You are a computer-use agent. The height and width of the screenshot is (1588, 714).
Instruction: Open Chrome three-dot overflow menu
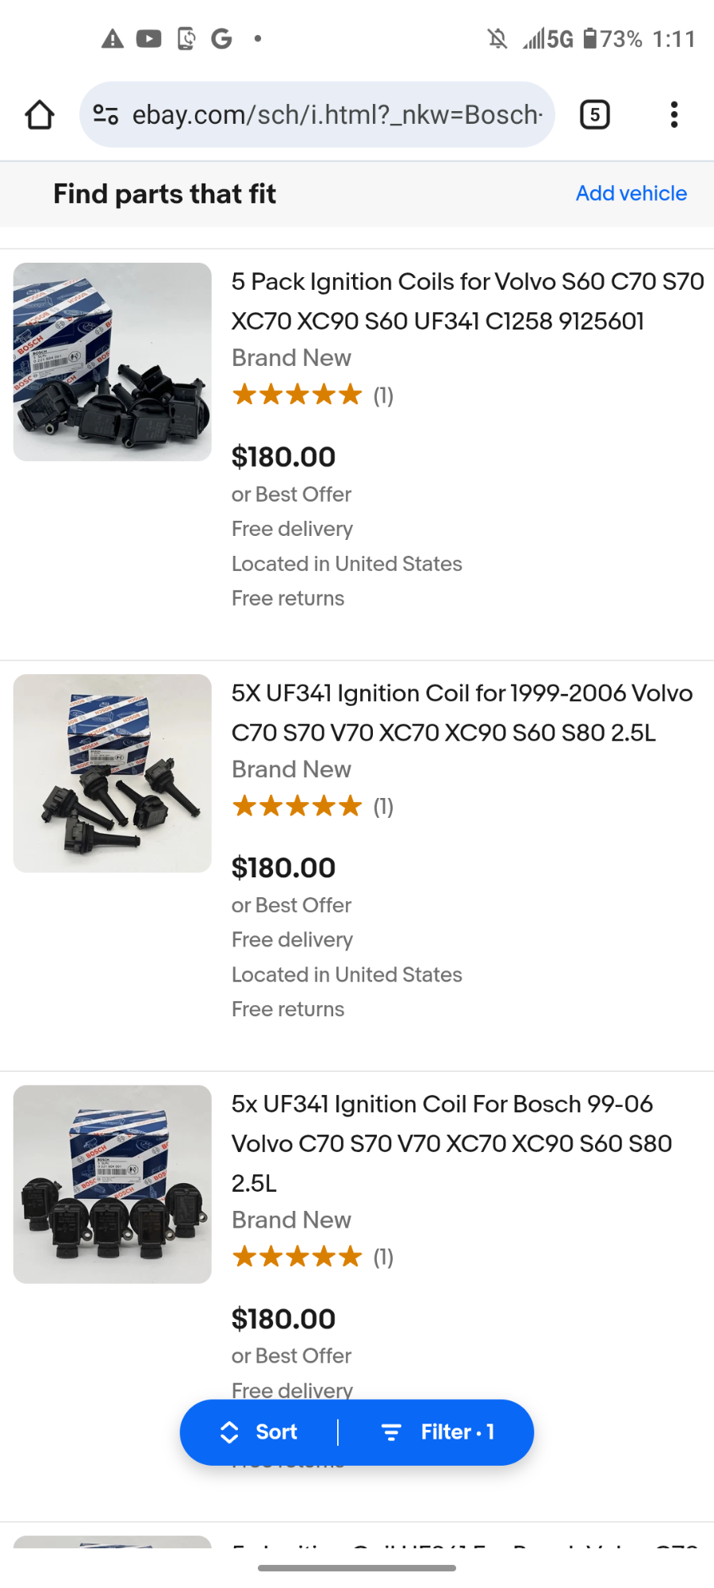click(674, 114)
